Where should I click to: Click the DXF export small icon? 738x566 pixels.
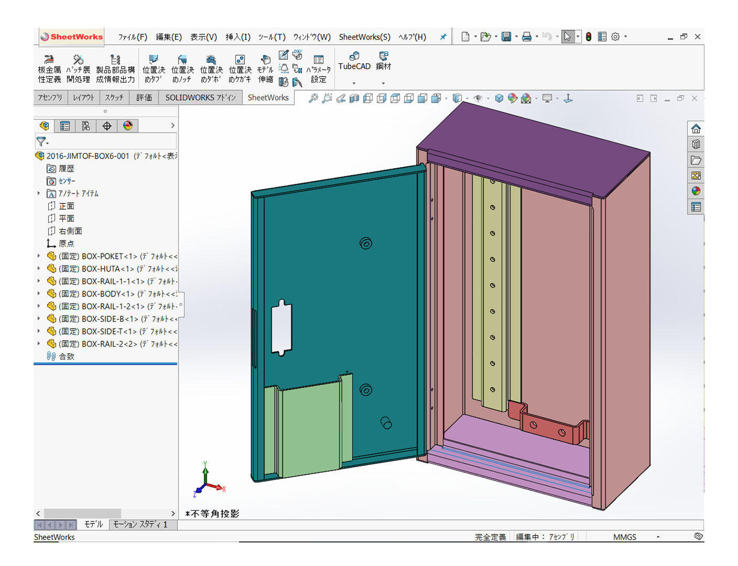[x=297, y=55]
